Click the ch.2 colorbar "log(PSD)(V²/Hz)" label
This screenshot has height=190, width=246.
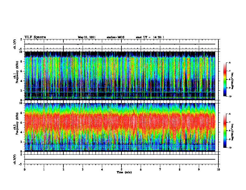(x=233, y=132)
